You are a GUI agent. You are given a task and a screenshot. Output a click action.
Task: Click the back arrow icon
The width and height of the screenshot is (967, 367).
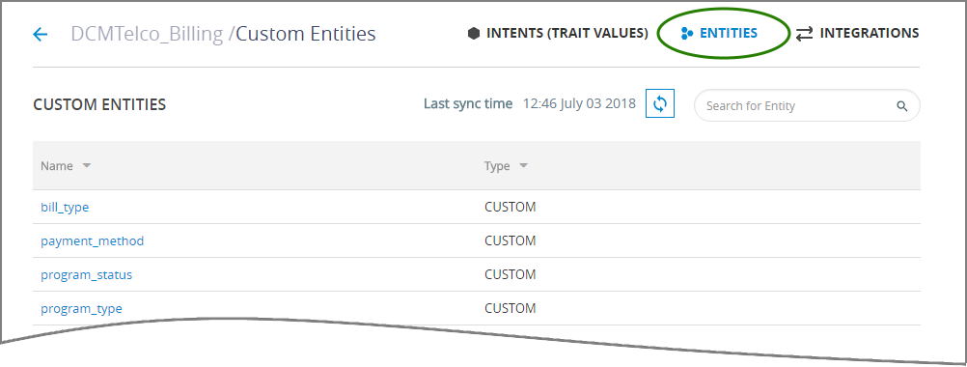[x=41, y=34]
